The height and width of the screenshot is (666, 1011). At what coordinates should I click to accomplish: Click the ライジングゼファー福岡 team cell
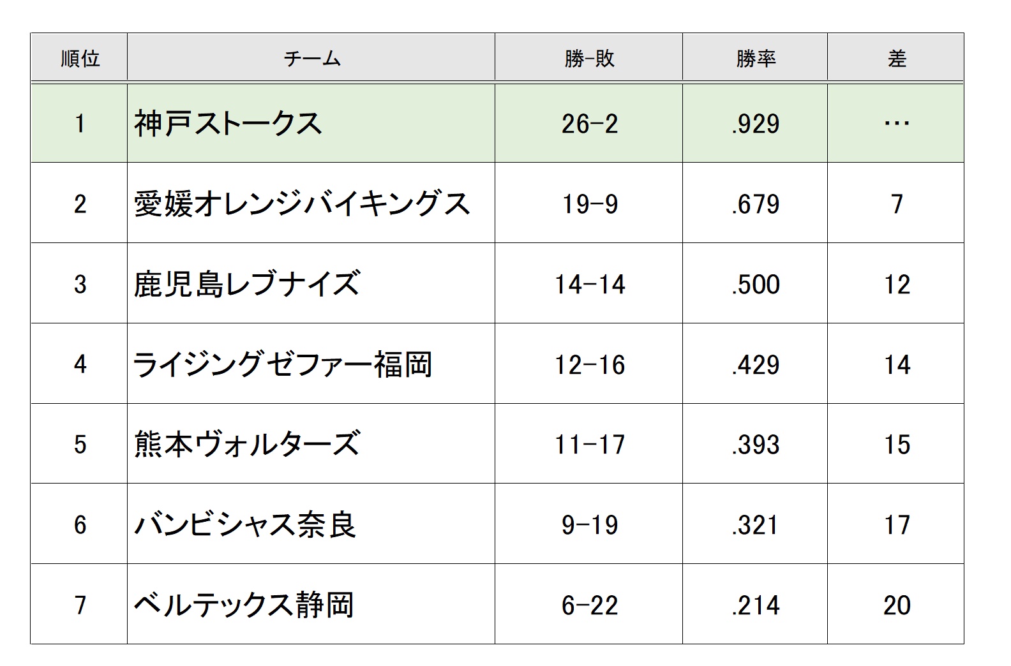[283, 364]
